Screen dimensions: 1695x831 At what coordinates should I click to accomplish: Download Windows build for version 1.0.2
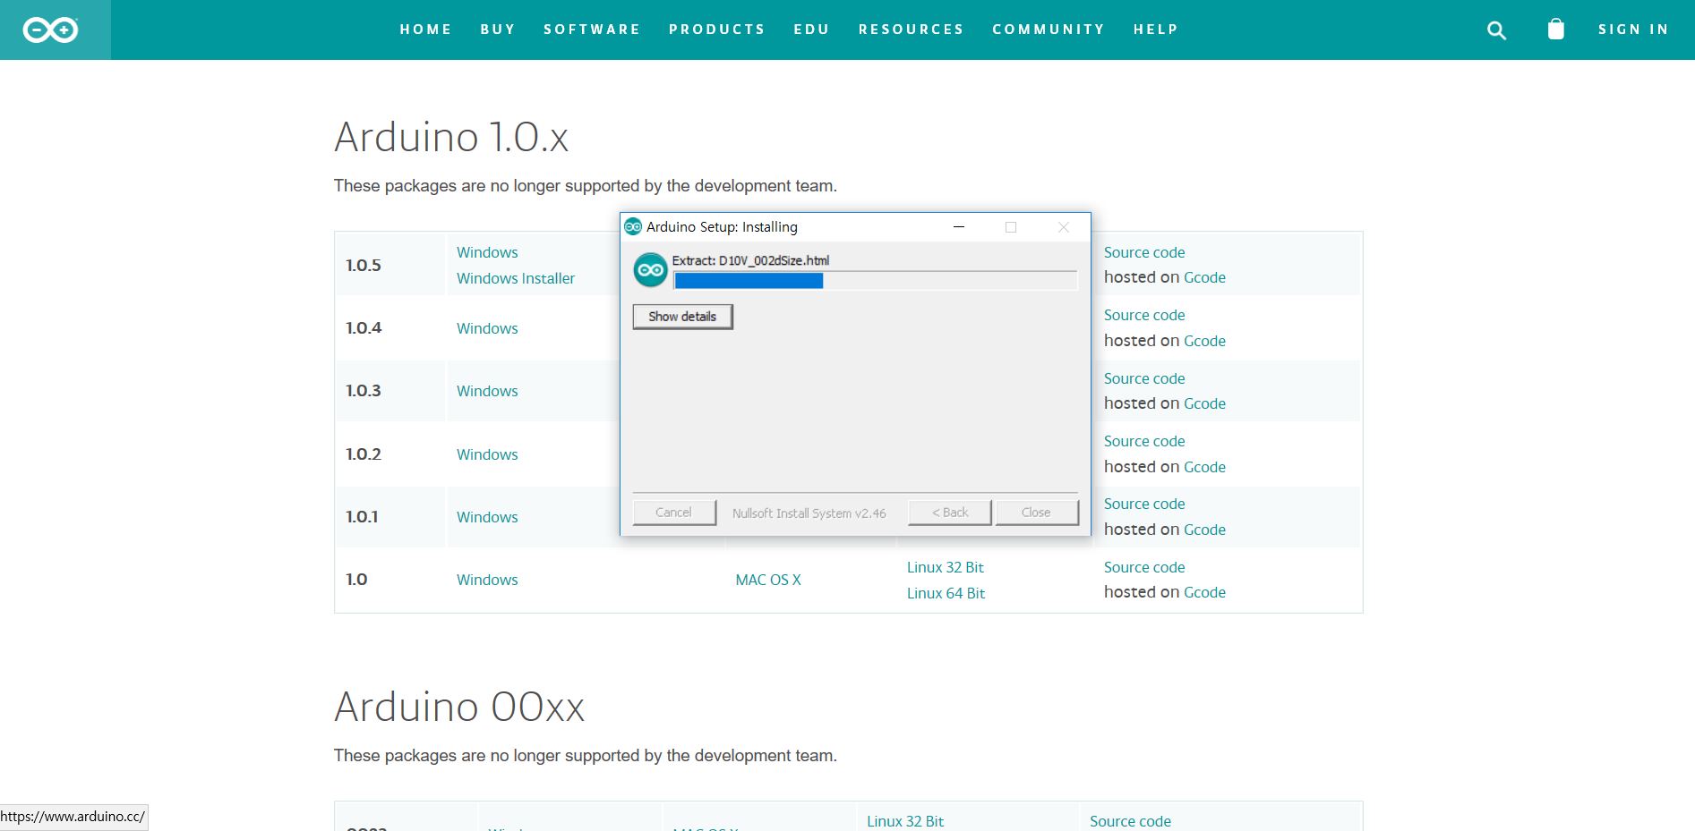pos(487,454)
